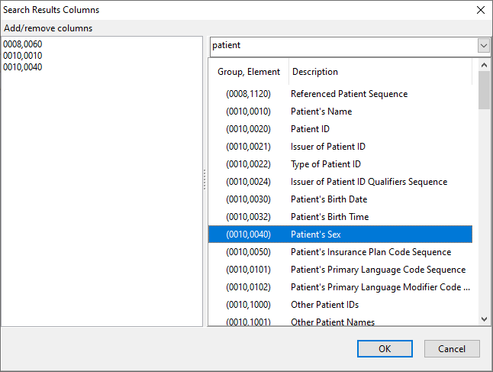Click the splitter handle between panels

205,180
